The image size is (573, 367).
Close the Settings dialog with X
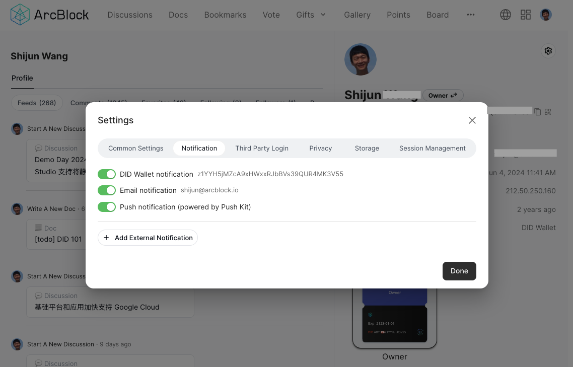[472, 120]
